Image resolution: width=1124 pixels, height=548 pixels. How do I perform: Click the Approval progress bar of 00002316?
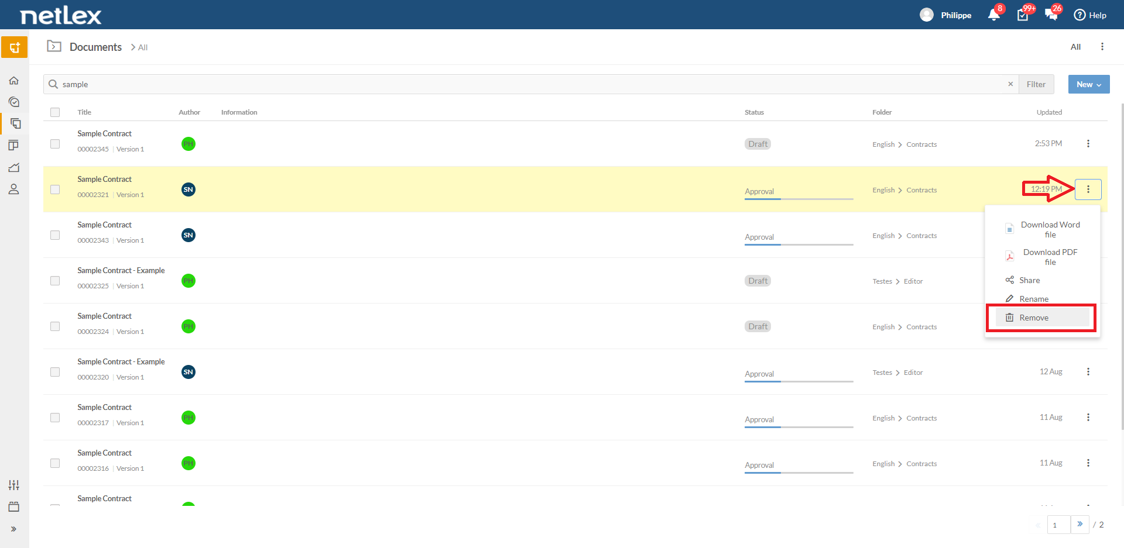[799, 473]
